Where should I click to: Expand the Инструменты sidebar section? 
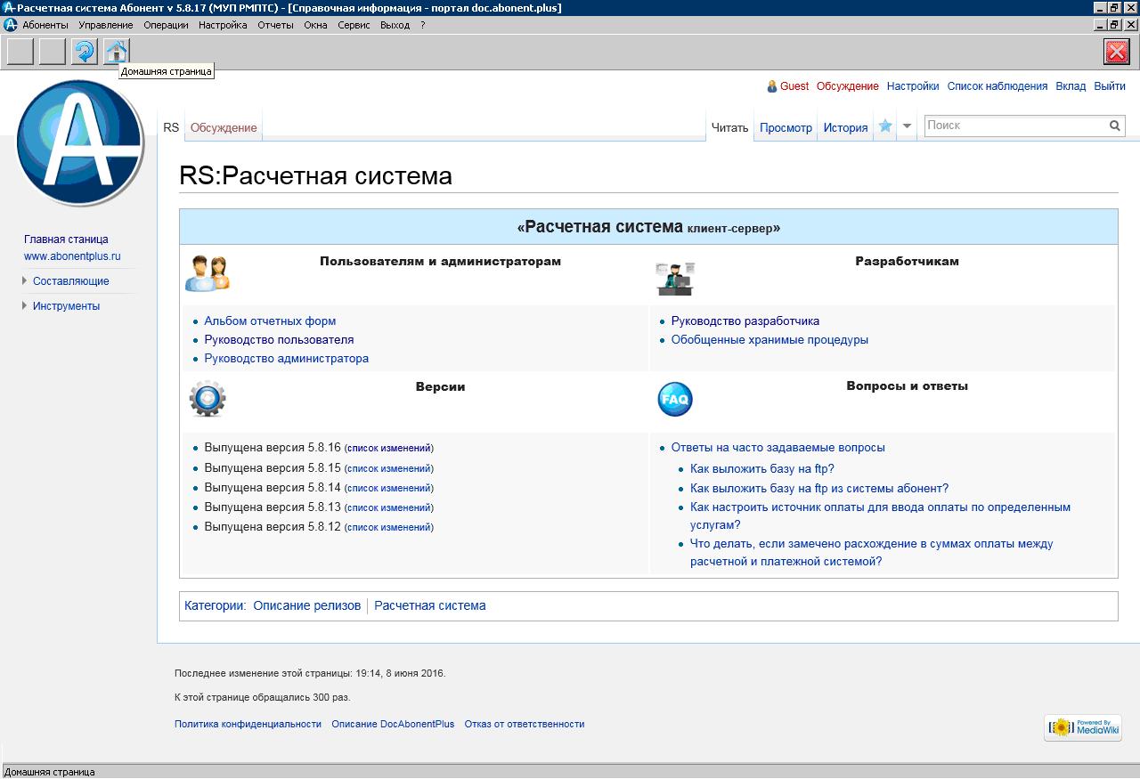click(x=66, y=306)
